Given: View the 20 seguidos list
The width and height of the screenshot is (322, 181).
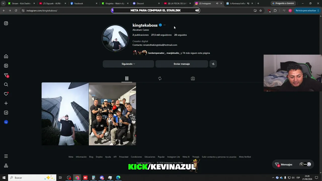Looking at the screenshot, I should point(180,35).
